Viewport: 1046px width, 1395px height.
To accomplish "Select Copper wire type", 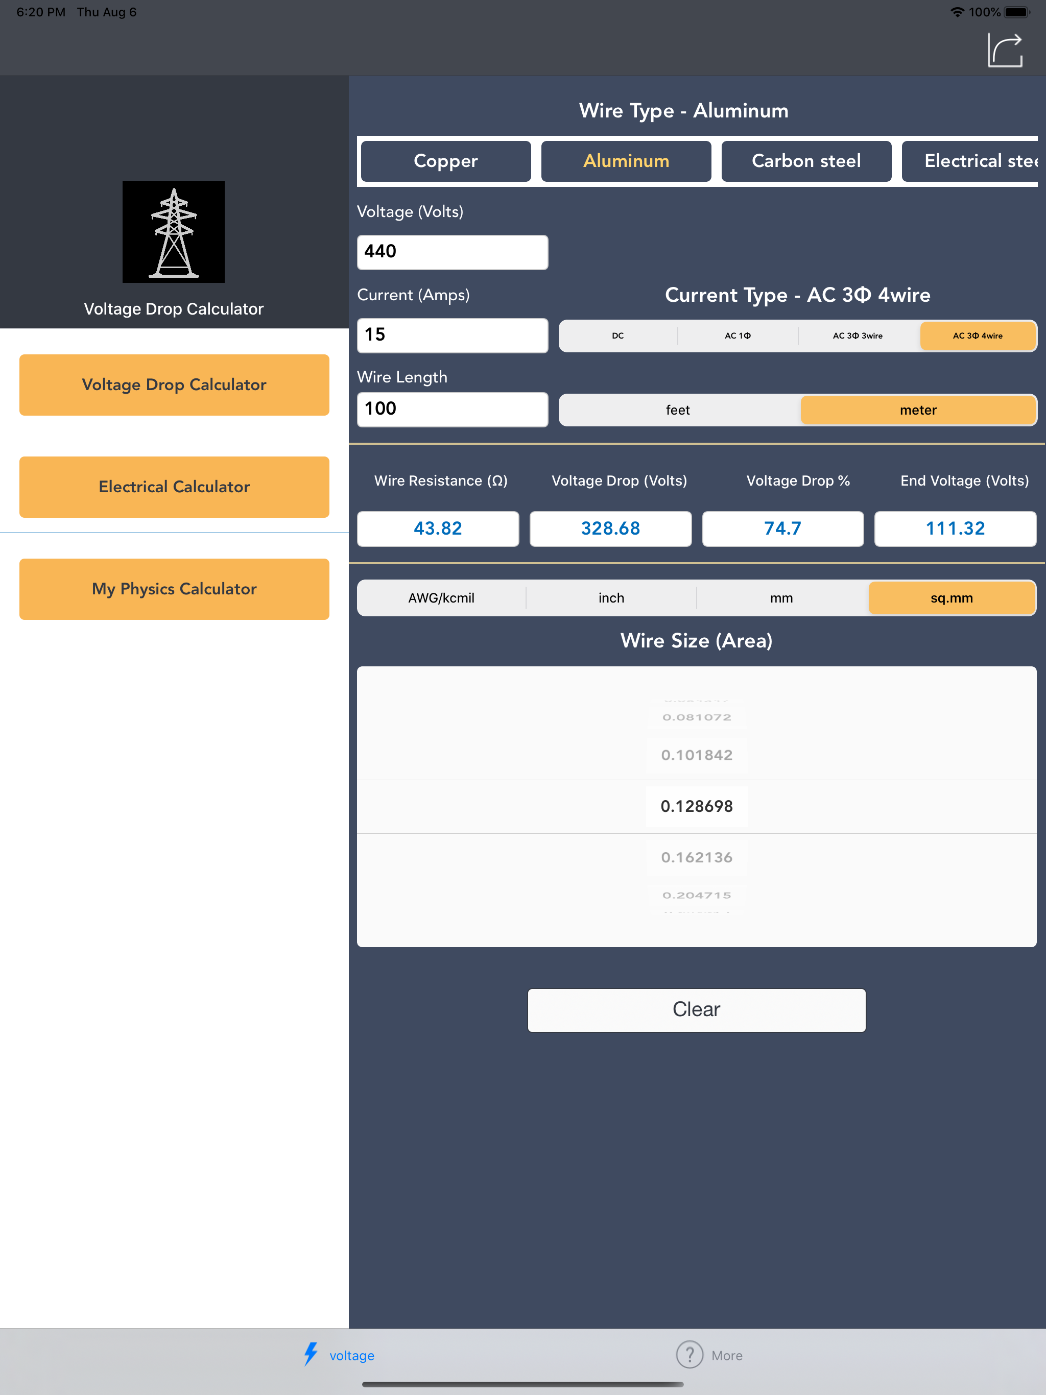I will click(x=445, y=161).
